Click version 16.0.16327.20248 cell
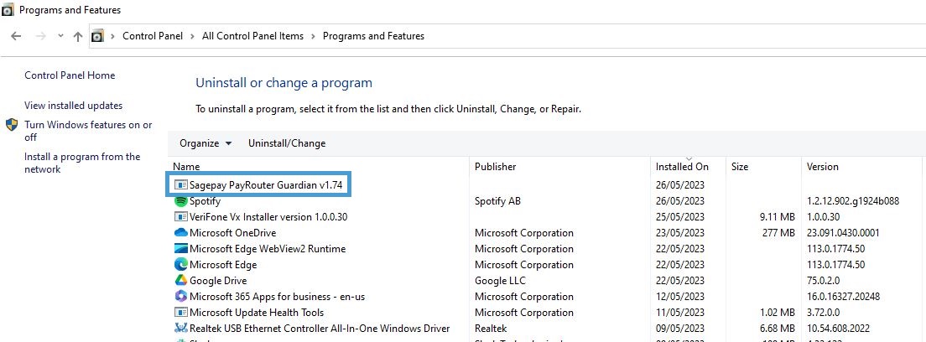The image size is (926, 342). pyautogui.click(x=843, y=297)
